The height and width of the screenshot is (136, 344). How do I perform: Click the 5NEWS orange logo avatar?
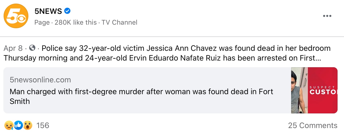point(16,16)
